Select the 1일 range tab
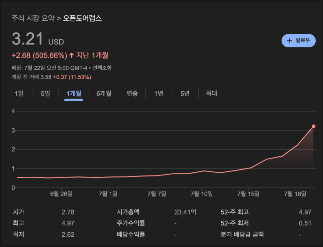This screenshot has height=247, width=323. (x=19, y=94)
